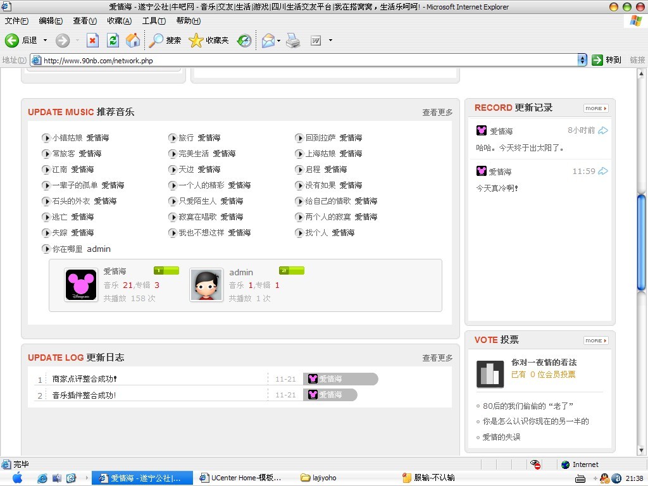Viewport: 648px width, 486px height.
Task: Click 转到 Go button beside address bar
Action: [606, 60]
